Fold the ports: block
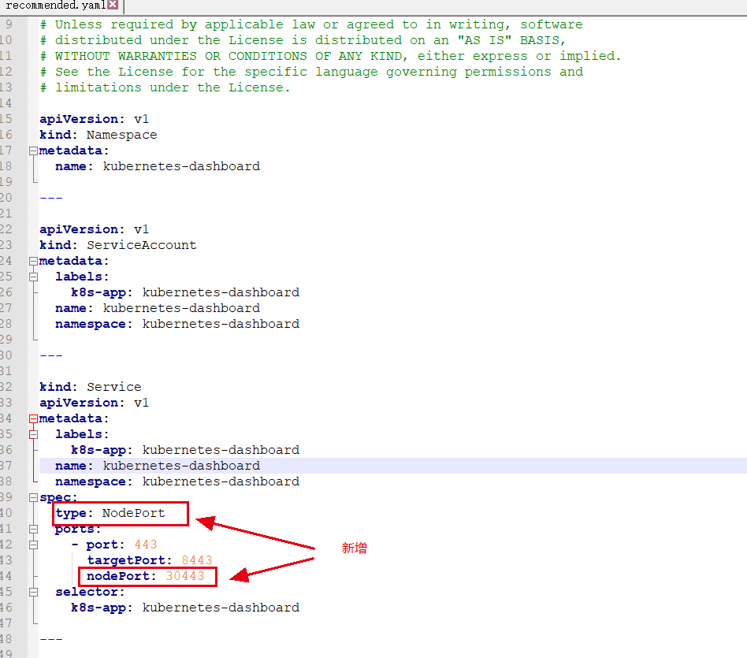The height and width of the screenshot is (658, 747). (33, 529)
